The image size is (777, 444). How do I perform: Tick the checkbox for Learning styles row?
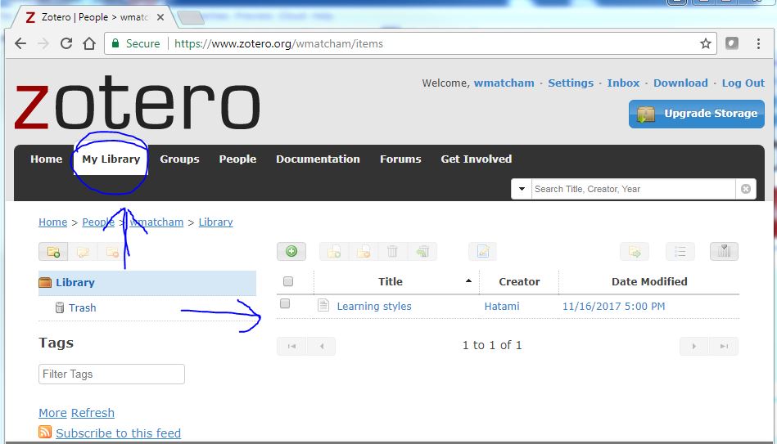(285, 303)
